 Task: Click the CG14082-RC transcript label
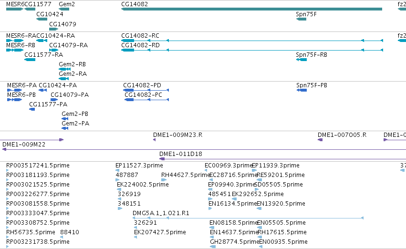[140, 35]
